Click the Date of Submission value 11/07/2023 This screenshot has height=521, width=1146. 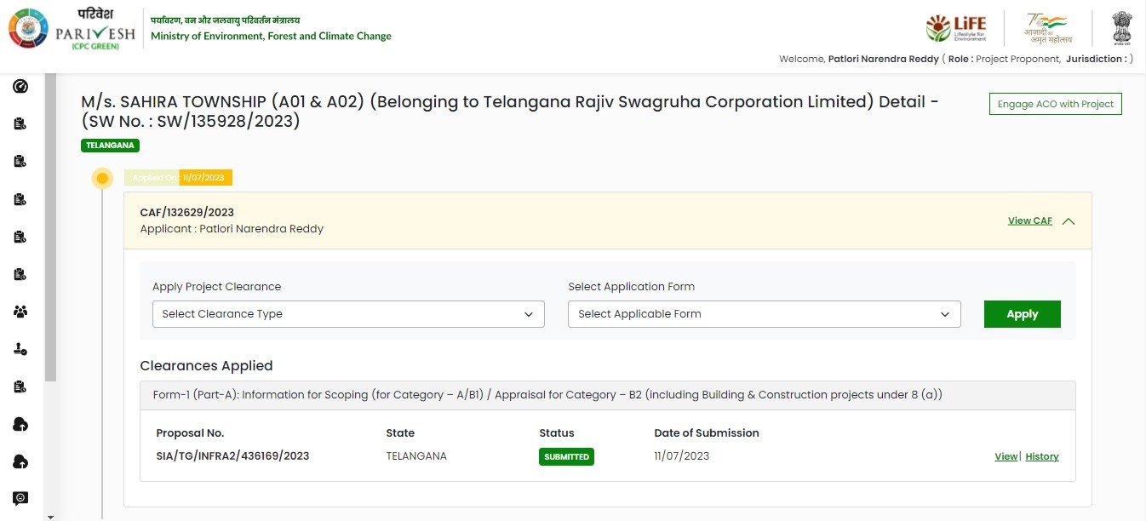pos(682,456)
